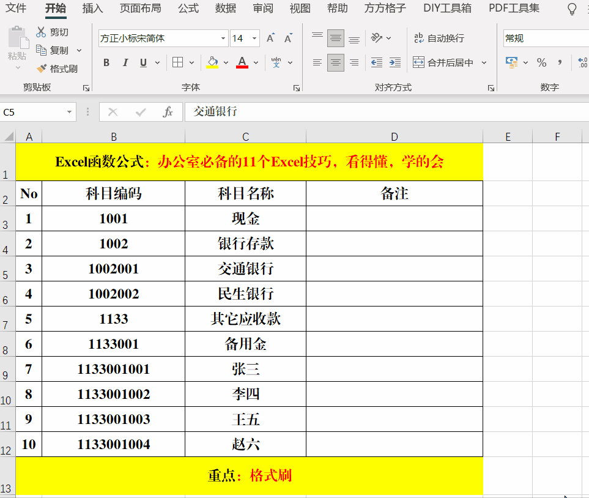
Task: Click the accounting number format icon
Action: click(511, 62)
